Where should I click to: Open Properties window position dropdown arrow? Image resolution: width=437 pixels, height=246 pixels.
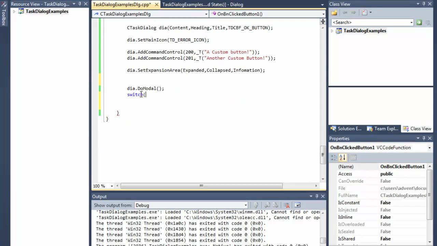418,138
